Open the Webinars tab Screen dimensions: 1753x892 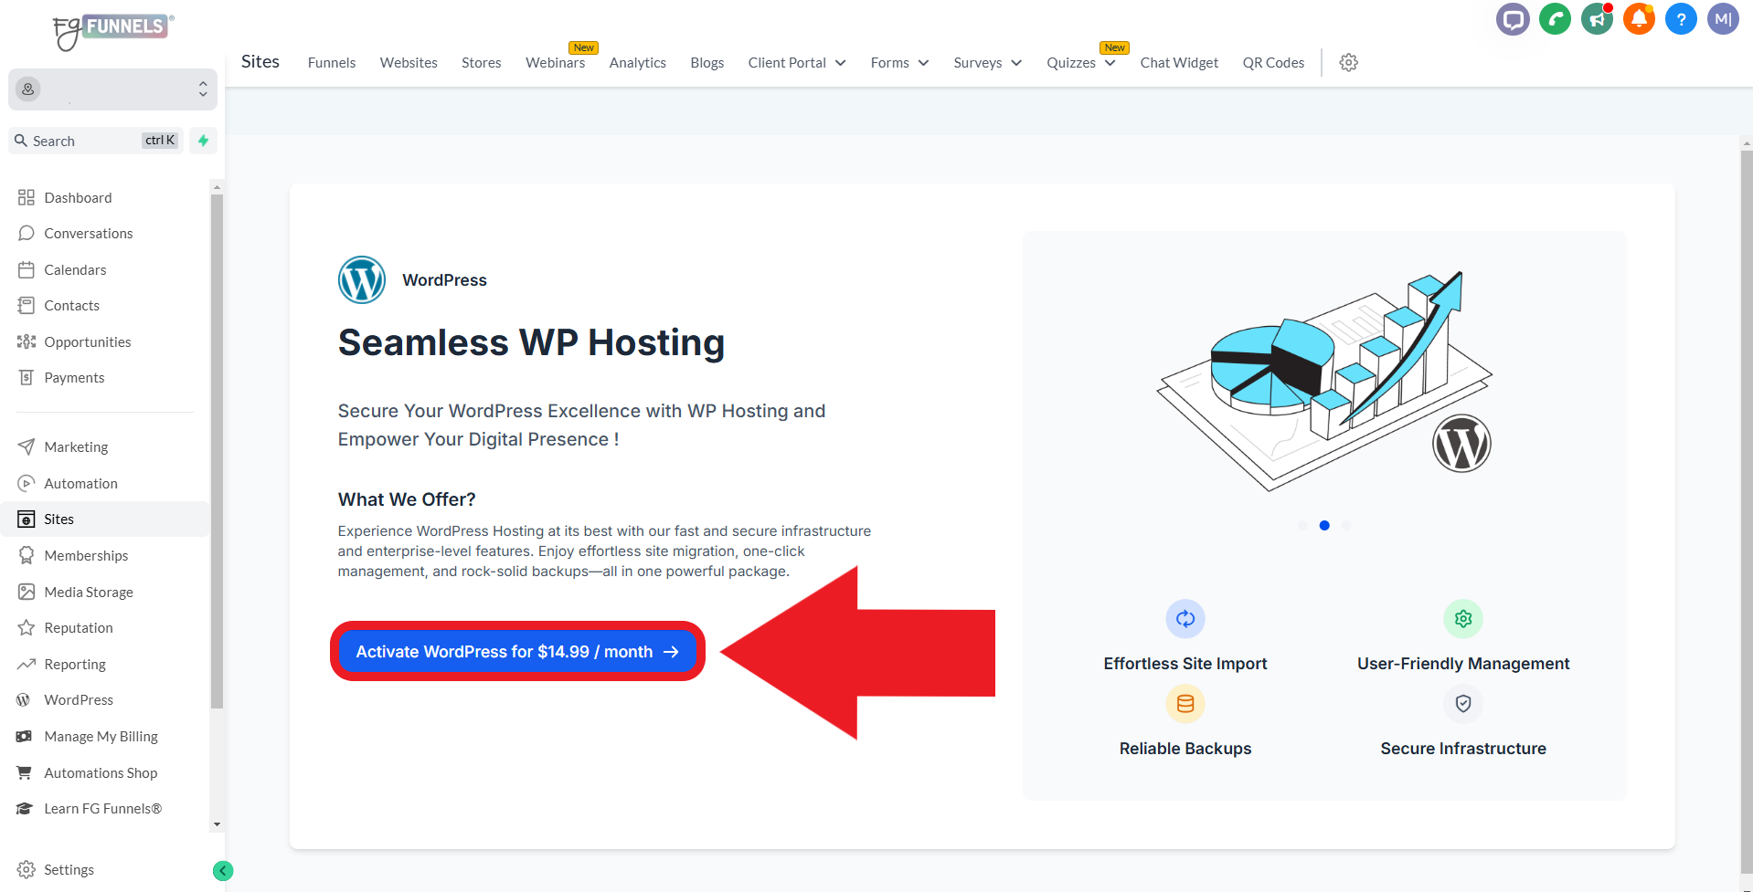click(x=556, y=63)
